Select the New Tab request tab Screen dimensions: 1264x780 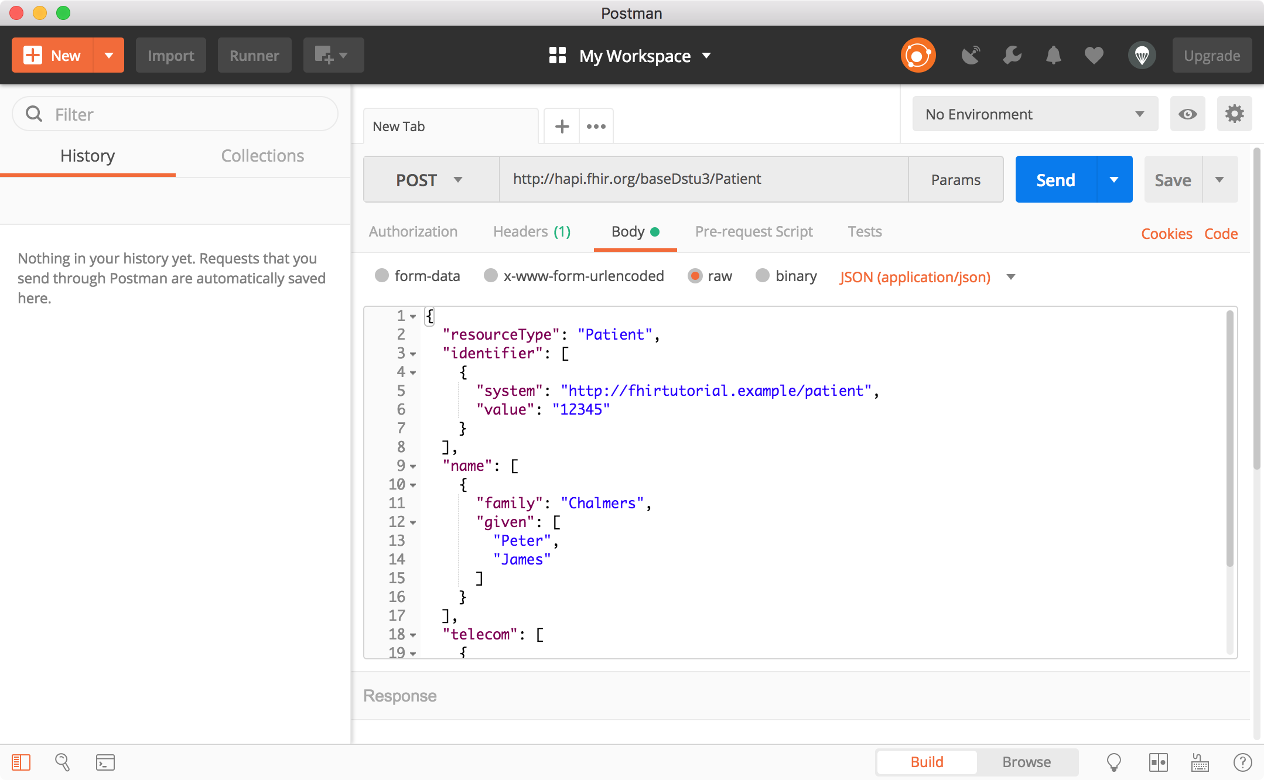[x=450, y=126]
